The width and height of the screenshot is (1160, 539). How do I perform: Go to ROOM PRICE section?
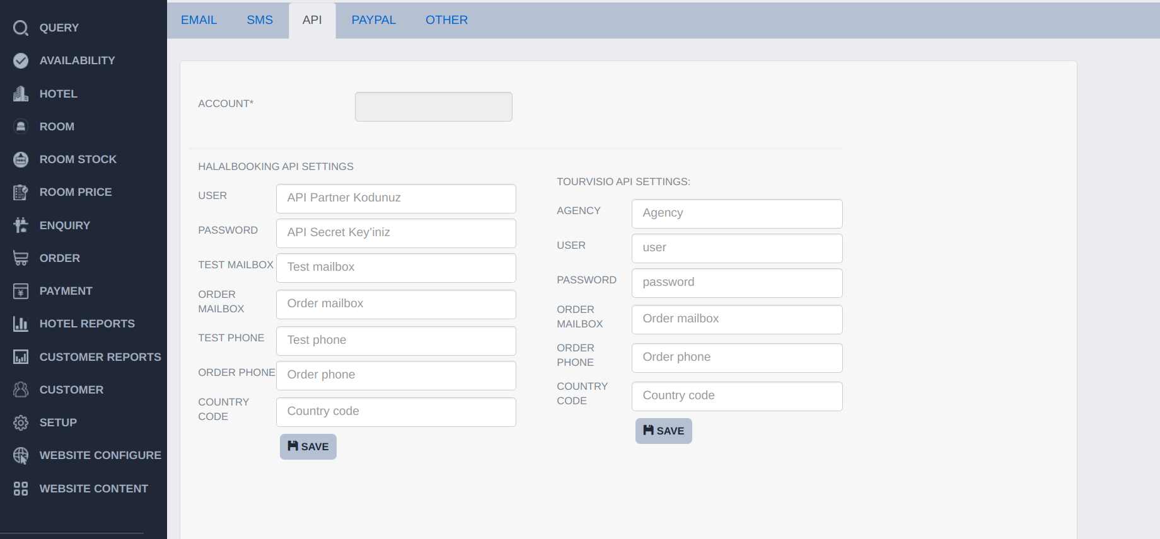point(76,192)
